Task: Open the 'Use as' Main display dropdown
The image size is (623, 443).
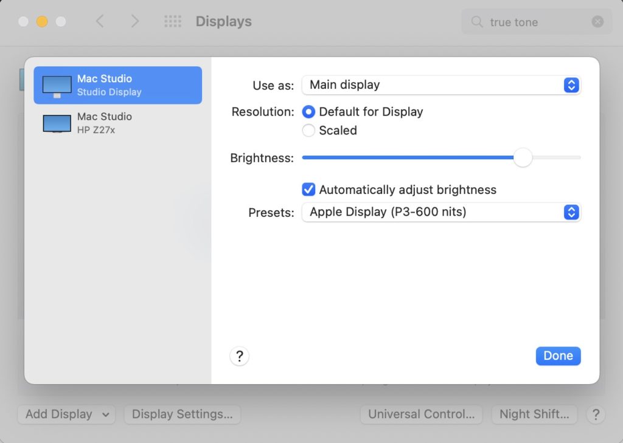Action: coord(441,85)
